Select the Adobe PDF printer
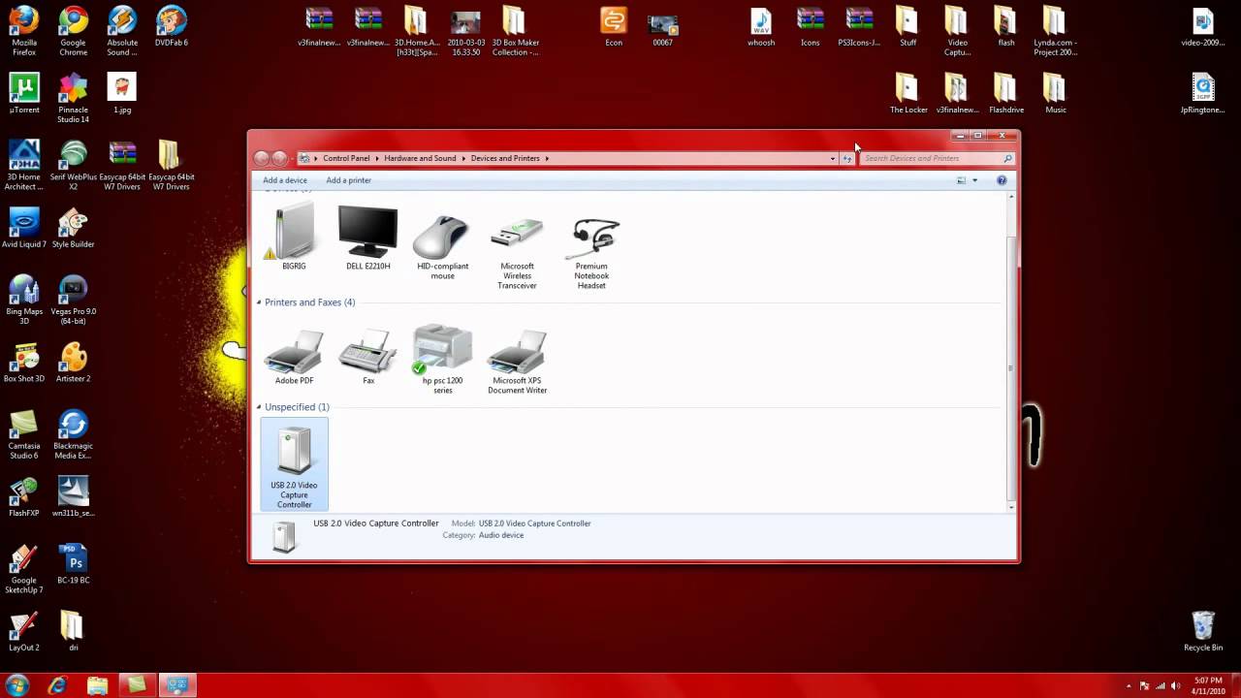 pos(294,355)
